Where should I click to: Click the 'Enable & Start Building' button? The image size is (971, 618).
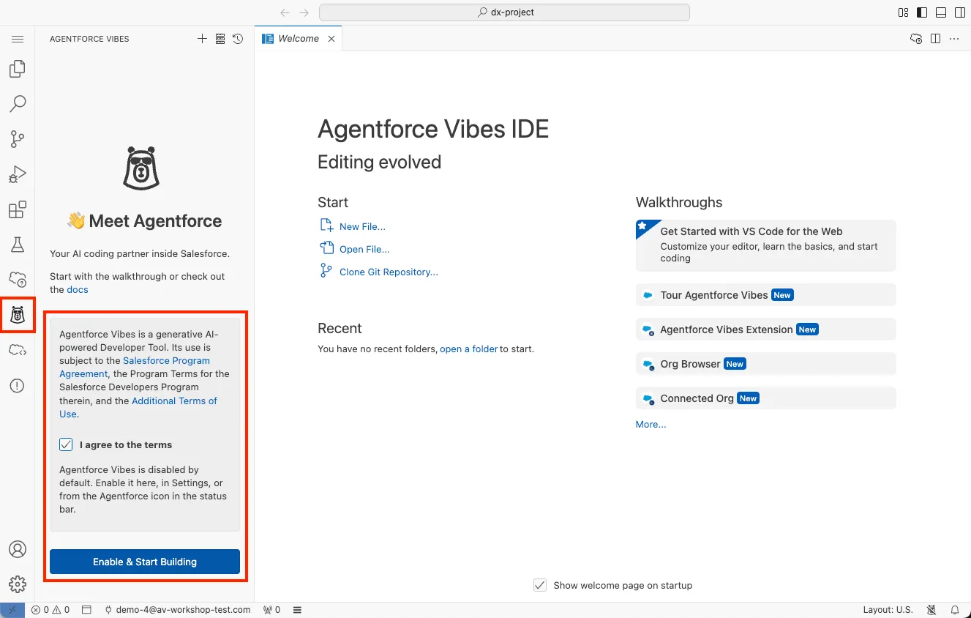tap(145, 562)
